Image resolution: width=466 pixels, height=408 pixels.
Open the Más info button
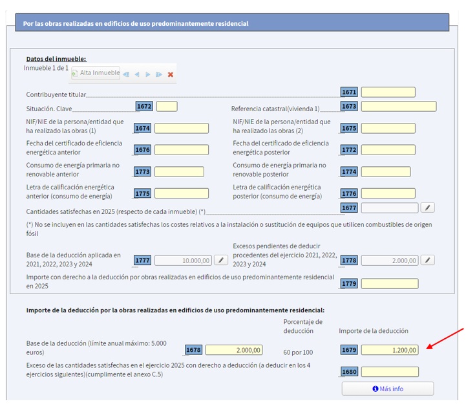tap(388, 389)
